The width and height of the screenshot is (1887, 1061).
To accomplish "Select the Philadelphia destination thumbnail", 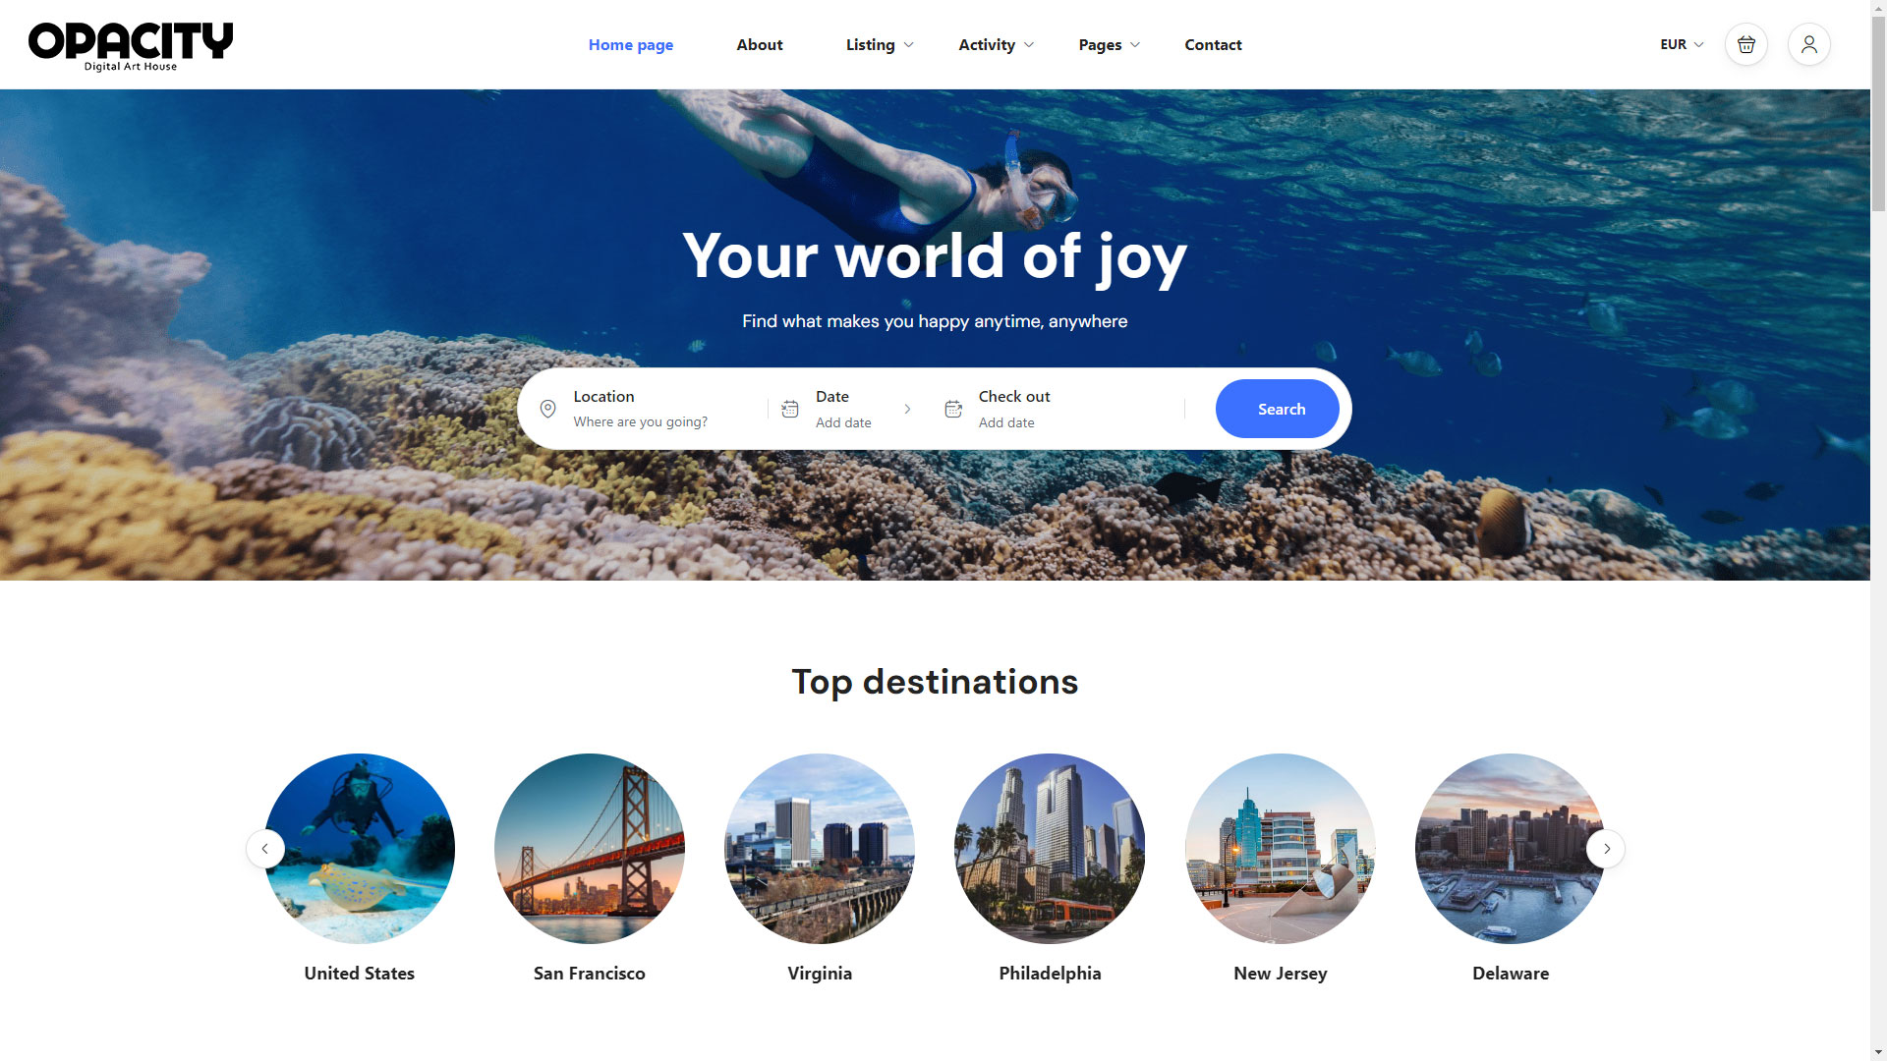I will tap(1050, 849).
